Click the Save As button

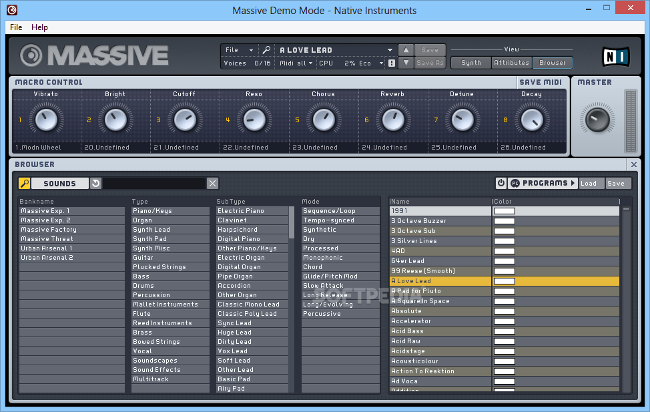pyautogui.click(x=430, y=63)
